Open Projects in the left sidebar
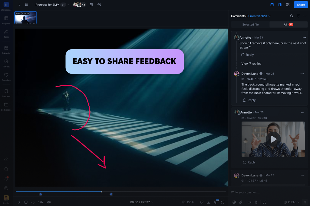Image resolution: width=310 pixels, height=206 pixels. 6,20
